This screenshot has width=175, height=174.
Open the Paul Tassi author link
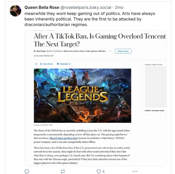[41, 51]
